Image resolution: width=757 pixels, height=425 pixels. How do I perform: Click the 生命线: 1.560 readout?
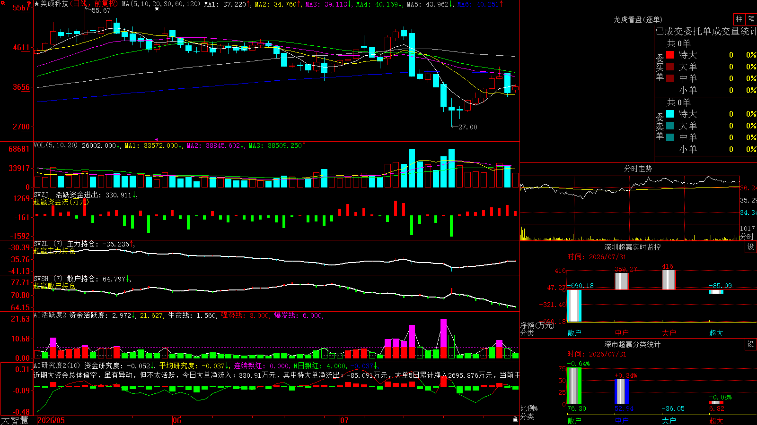(x=193, y=315)
